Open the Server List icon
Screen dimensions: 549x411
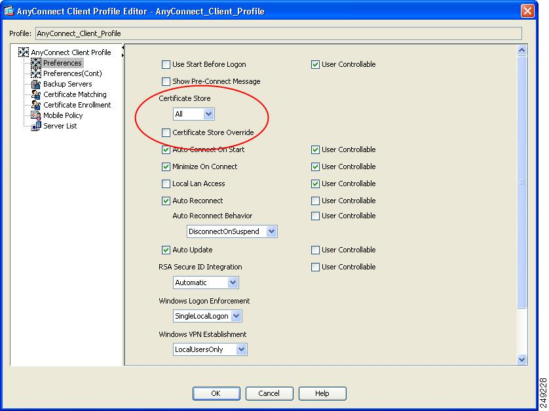coord(36,126)
